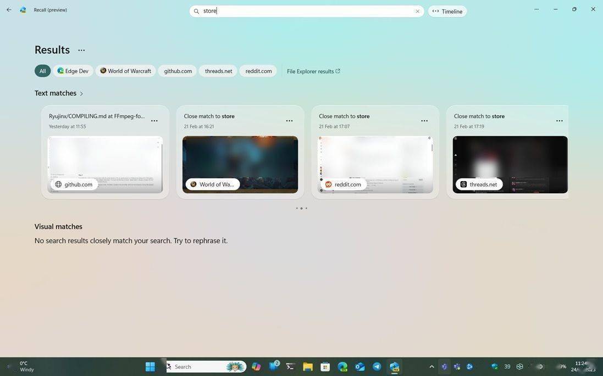Open Copilot from the taskbar
This screenshot has width=603, height=376.
coord(256,367)
